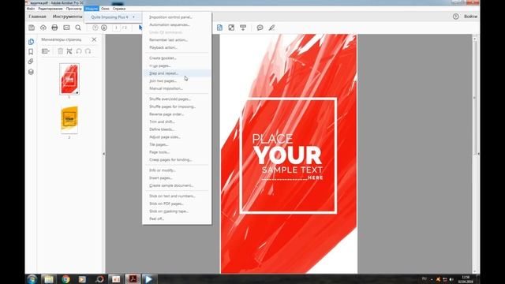Choose Define bleeds menu item

coord(177,129)
